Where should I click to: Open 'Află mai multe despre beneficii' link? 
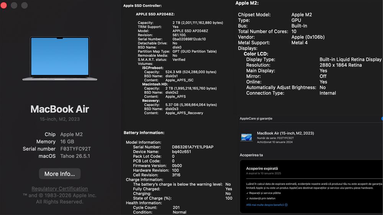265,205
